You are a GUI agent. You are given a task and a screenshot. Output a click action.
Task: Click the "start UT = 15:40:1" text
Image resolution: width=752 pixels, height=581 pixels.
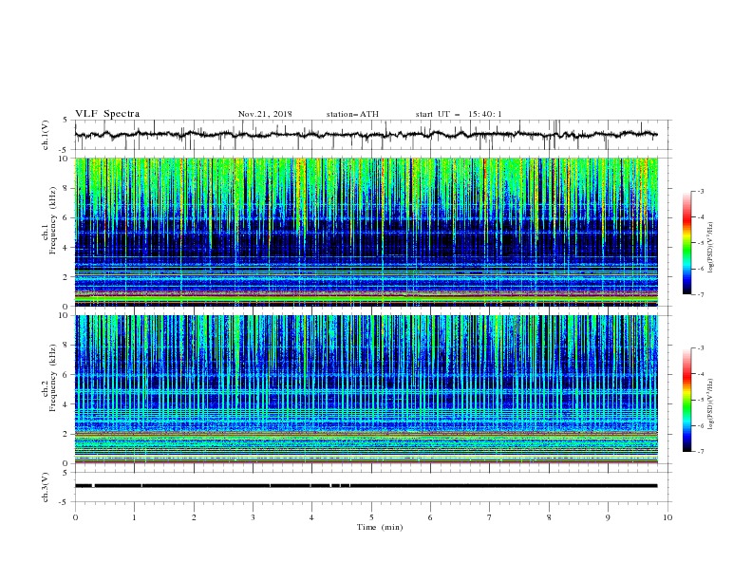pos(459,114)
